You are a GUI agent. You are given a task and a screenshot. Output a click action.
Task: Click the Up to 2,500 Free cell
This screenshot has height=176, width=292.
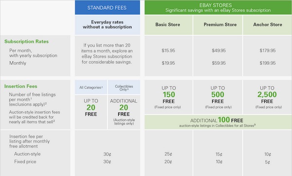point(267,97)
